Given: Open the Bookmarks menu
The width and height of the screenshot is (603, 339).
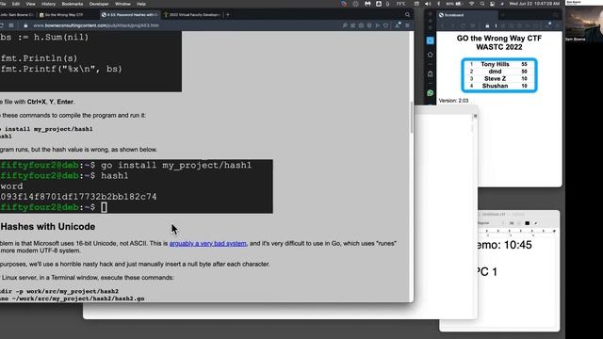Looking at the screenshot, I should [73, 4].
